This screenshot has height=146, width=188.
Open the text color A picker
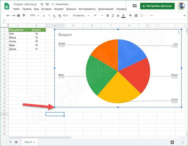coord(123,16)
